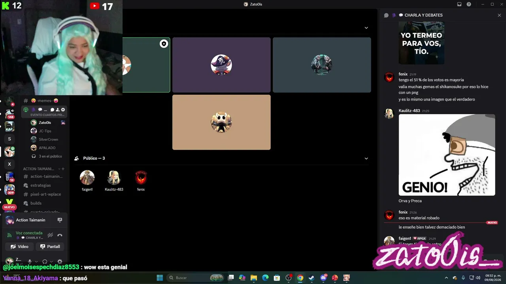506x284 pixels.
Task: Open Microsoft Store from the taskbar
Action: (x=277, y=278)
